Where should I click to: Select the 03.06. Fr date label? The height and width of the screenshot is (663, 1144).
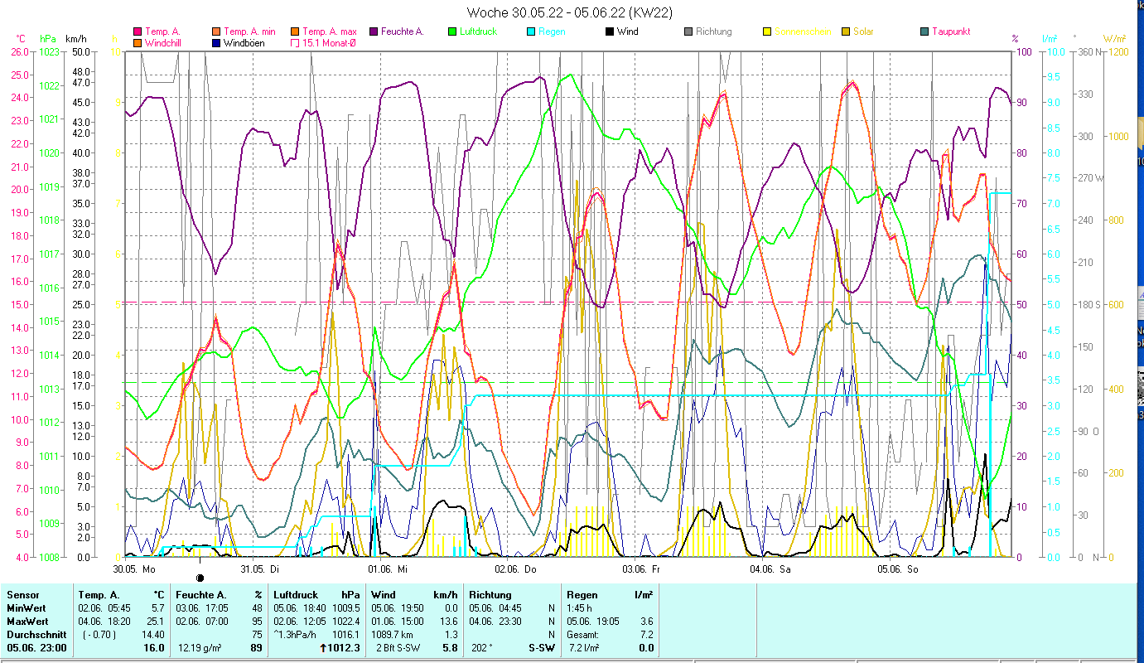coord(641,569)
